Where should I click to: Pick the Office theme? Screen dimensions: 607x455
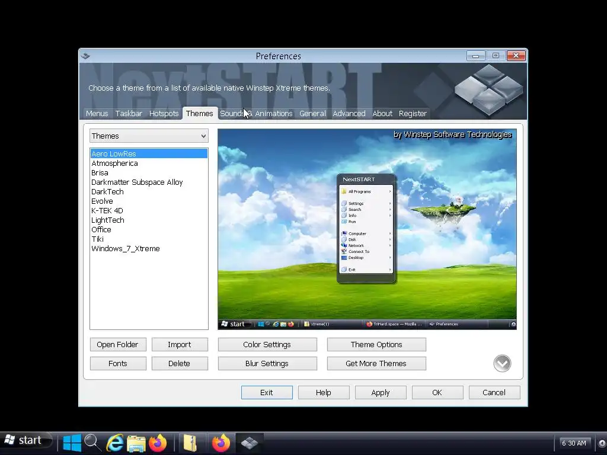coord(149,229)
